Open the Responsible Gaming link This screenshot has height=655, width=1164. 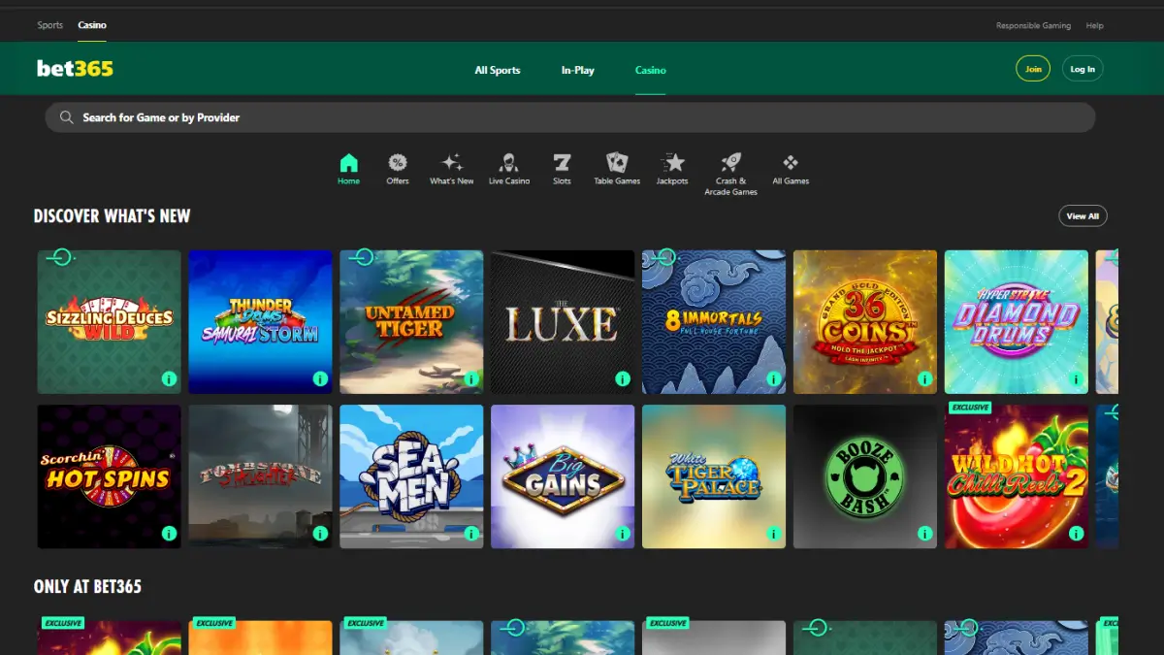pyautogui.click(x=1034, y=25)
